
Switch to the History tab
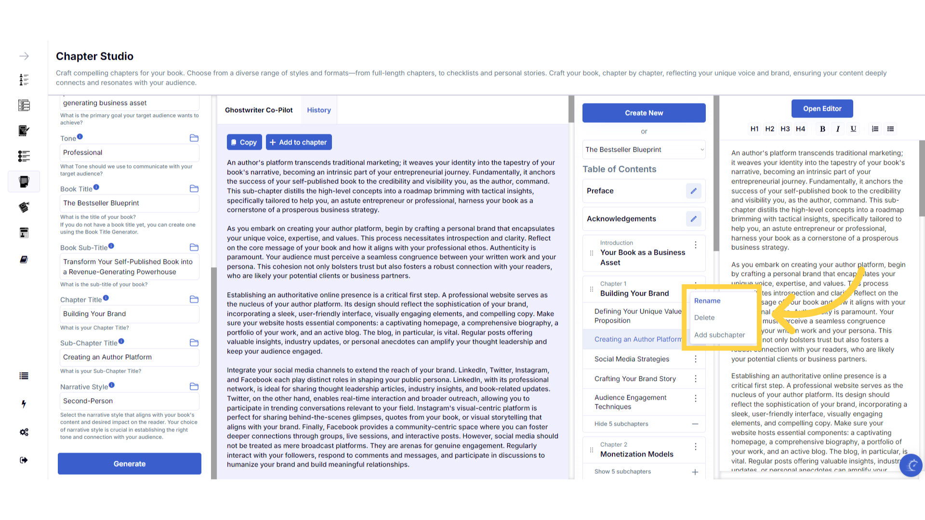click(319, 110)
